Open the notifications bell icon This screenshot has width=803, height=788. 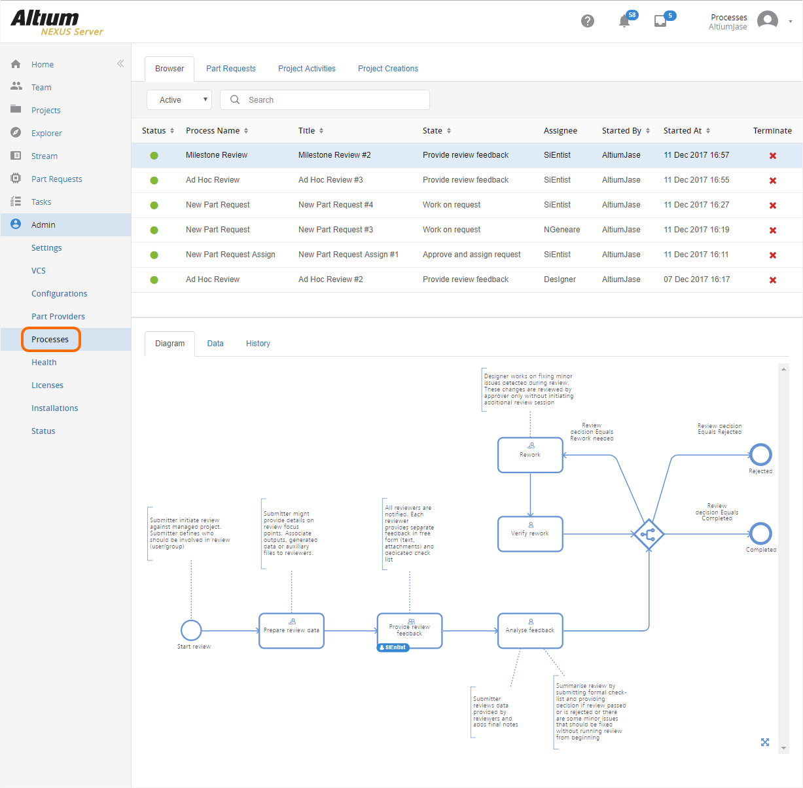pyautogui.click(x=624, y=22)
